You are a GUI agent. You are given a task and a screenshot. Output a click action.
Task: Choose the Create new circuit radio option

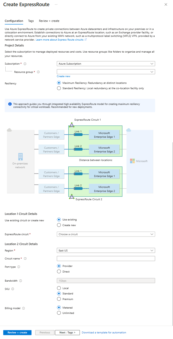pyautogui.click(x=59, y=225)
